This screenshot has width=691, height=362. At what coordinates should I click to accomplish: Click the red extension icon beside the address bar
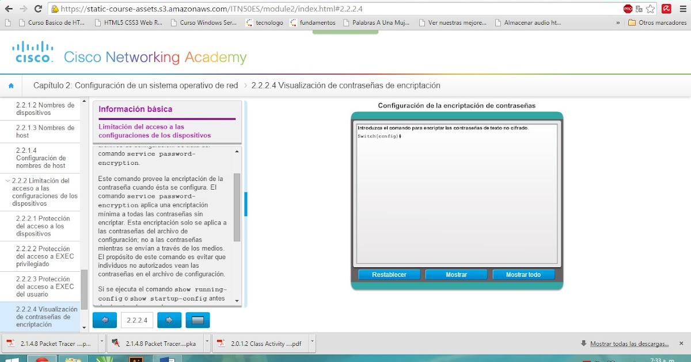(x=665, y=9)
